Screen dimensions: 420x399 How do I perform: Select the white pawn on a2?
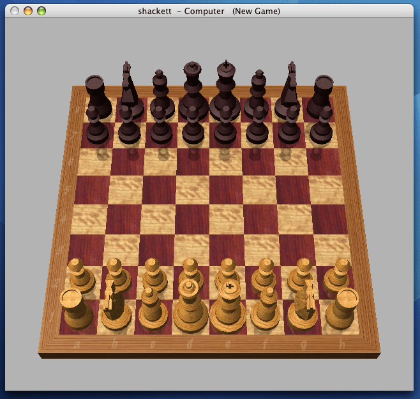pos(81,276)
